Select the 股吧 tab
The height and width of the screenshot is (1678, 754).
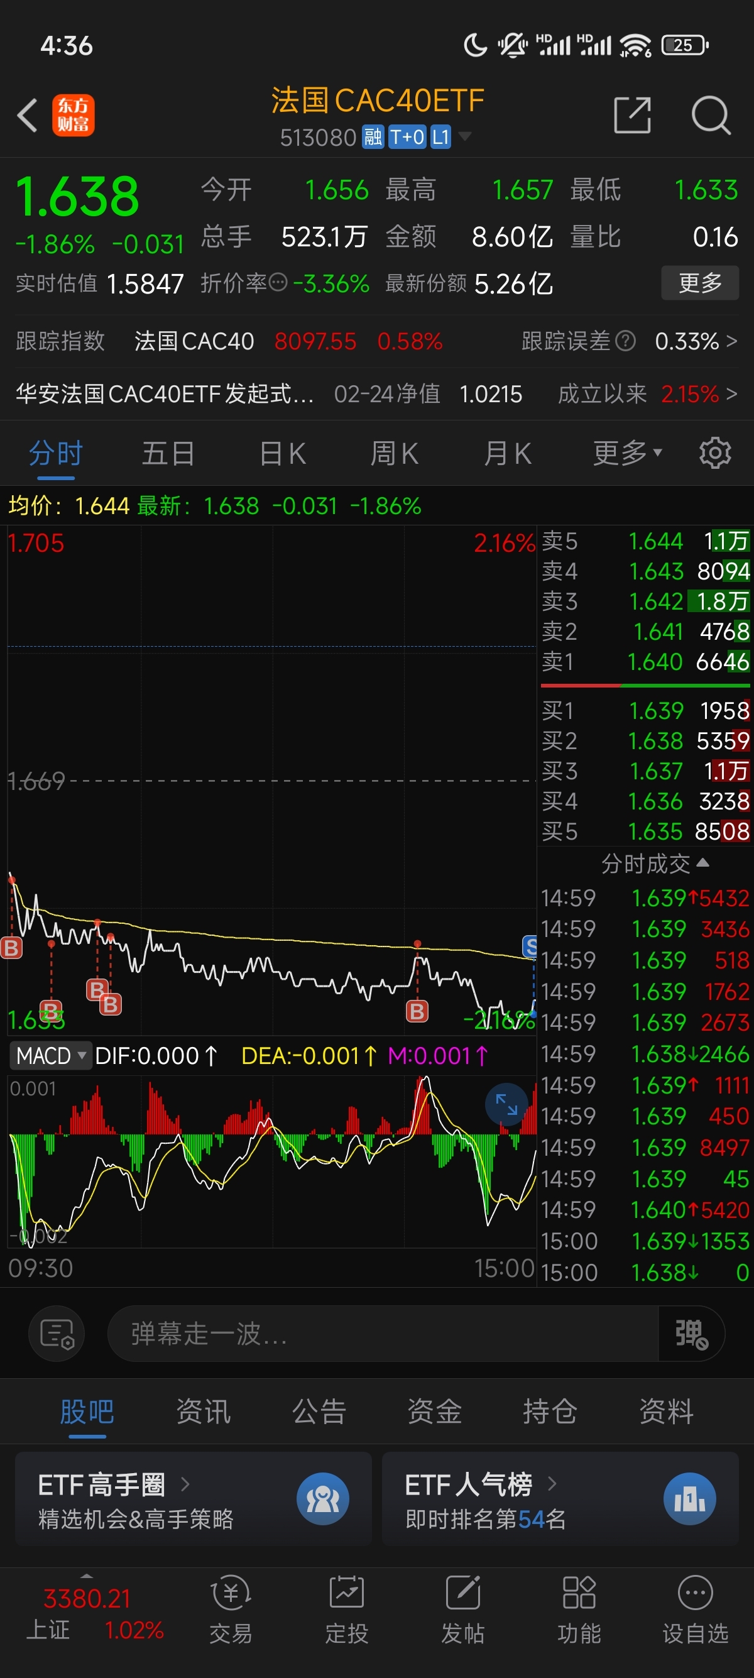tap(87, 1412)
